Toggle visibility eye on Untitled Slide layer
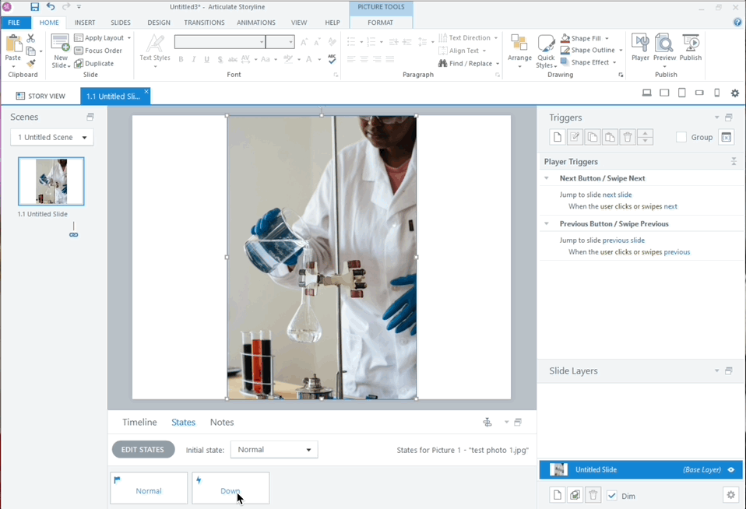Screen dimensions: 746x509 coord(731,470)
